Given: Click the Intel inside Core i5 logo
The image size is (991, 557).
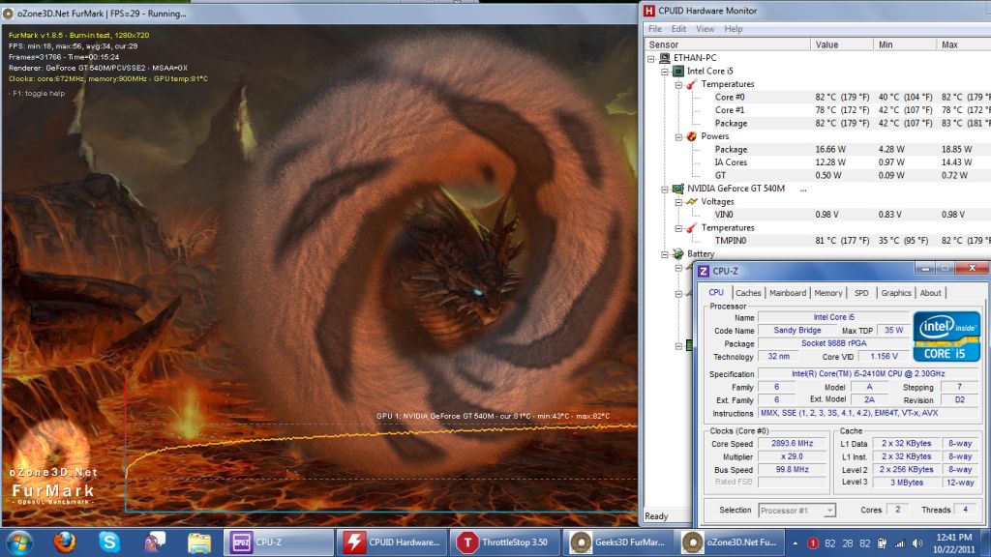Looking at the screenshot, I should (x=946, y=336).
